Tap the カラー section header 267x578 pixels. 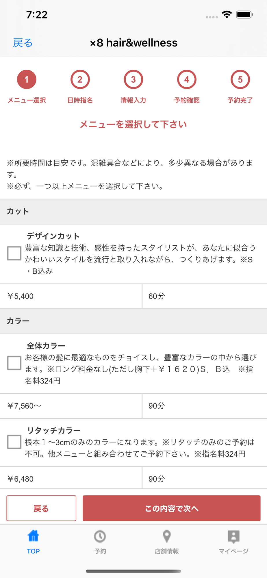click(133, 321)
